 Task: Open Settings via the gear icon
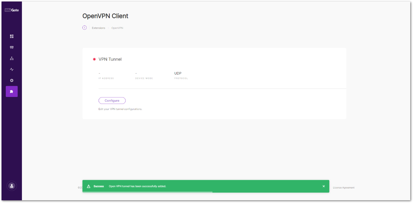point(12,81)
